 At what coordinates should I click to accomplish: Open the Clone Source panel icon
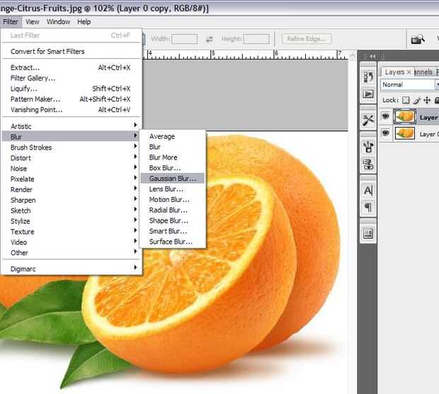368,164
